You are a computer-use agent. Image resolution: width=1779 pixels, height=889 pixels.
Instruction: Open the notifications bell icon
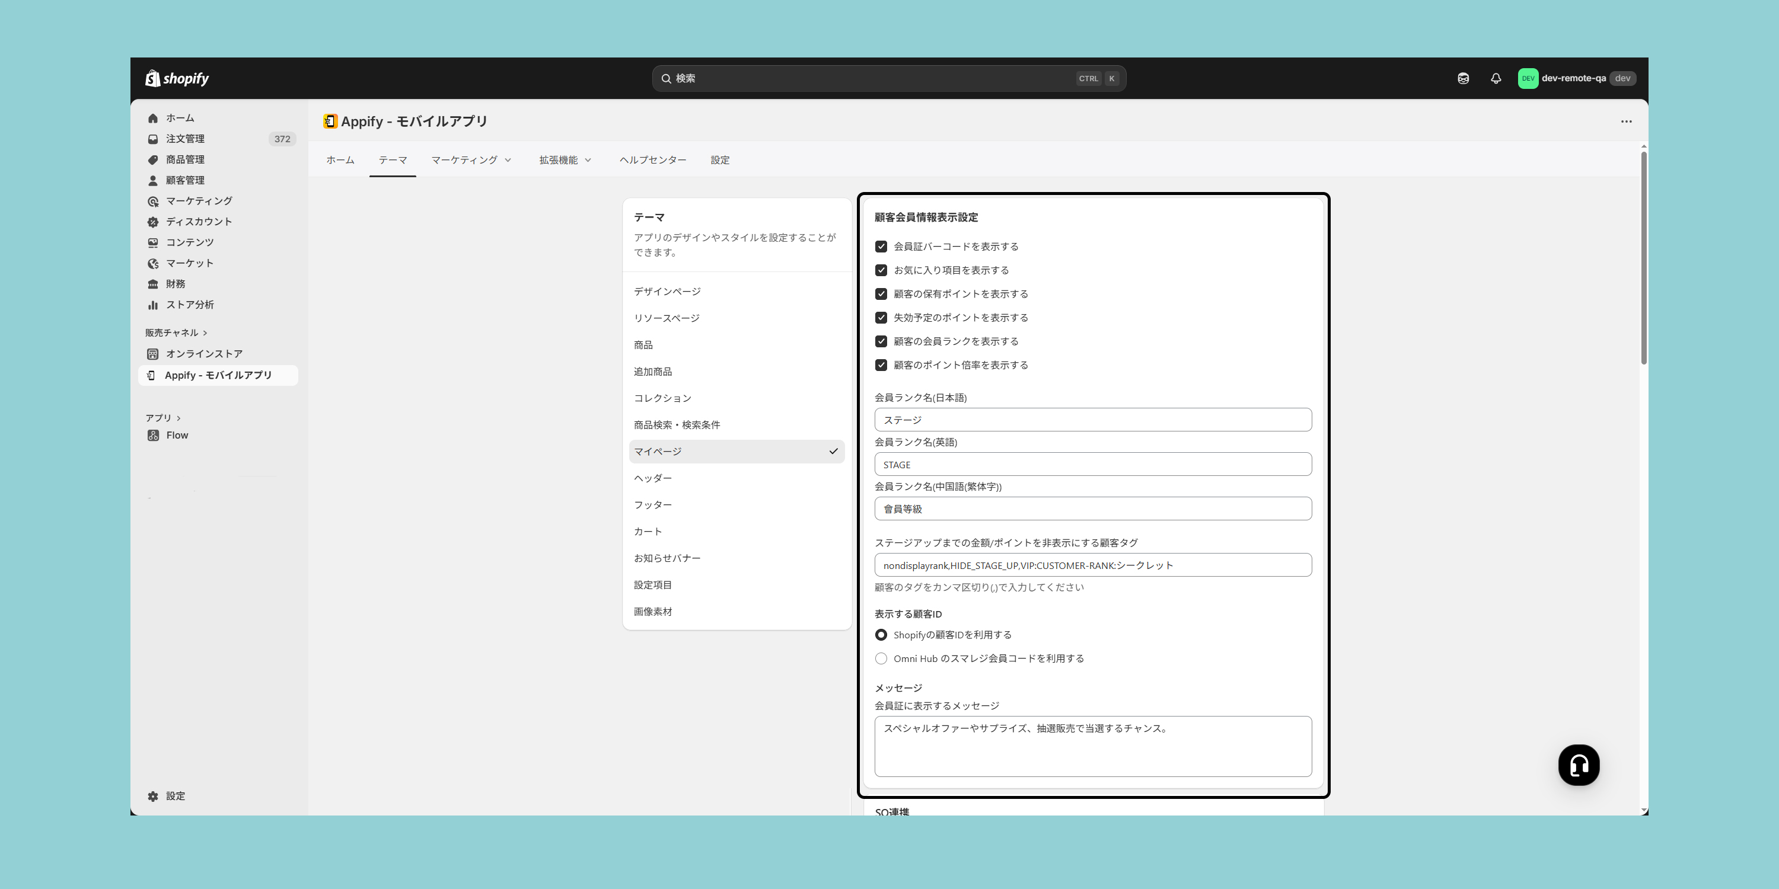(x=1496, y=78)
